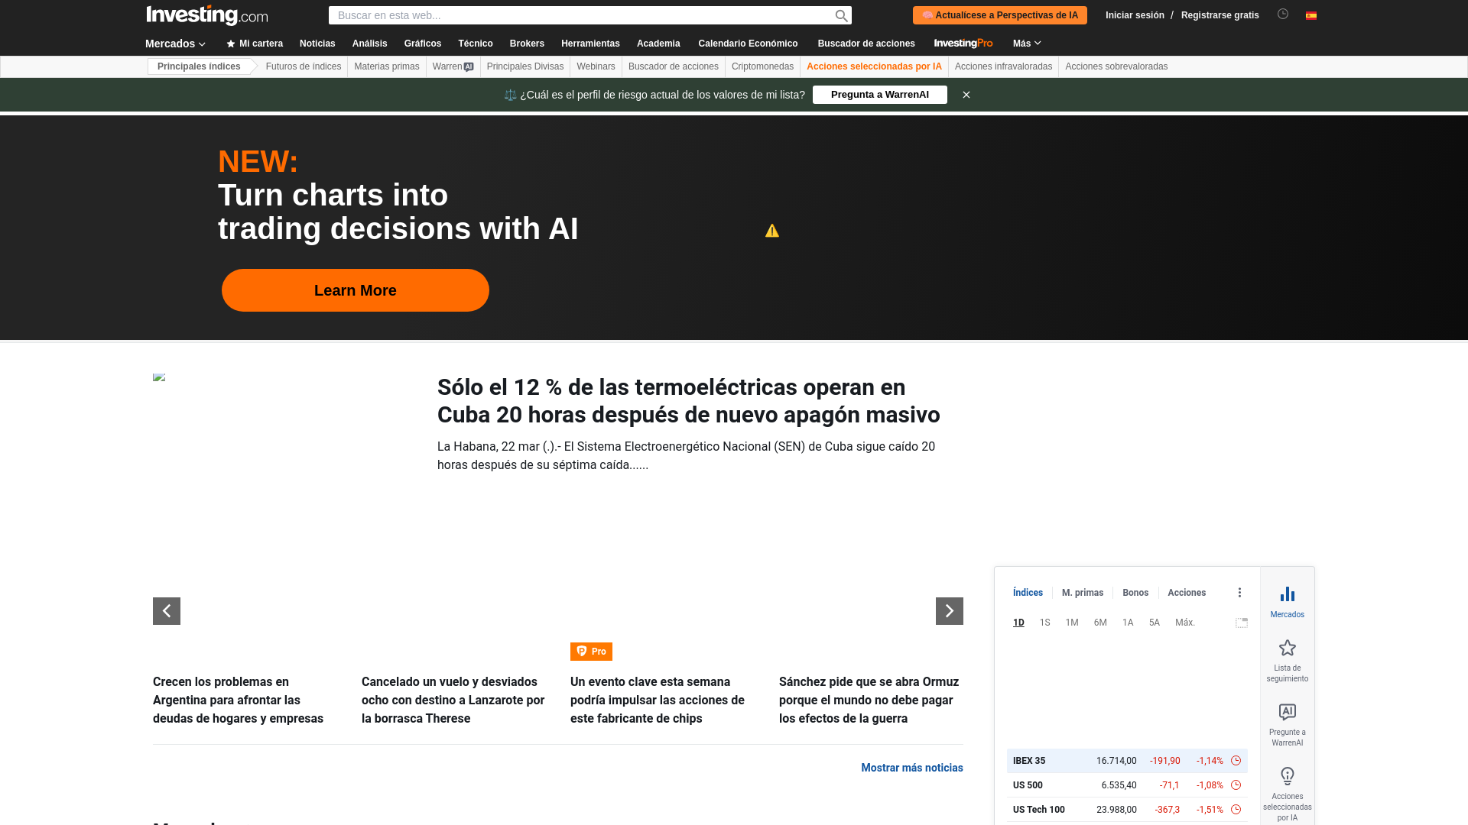1468x825 pixels.
Task: Switch to Acciones tab in widget
Action: point(1187,593)
